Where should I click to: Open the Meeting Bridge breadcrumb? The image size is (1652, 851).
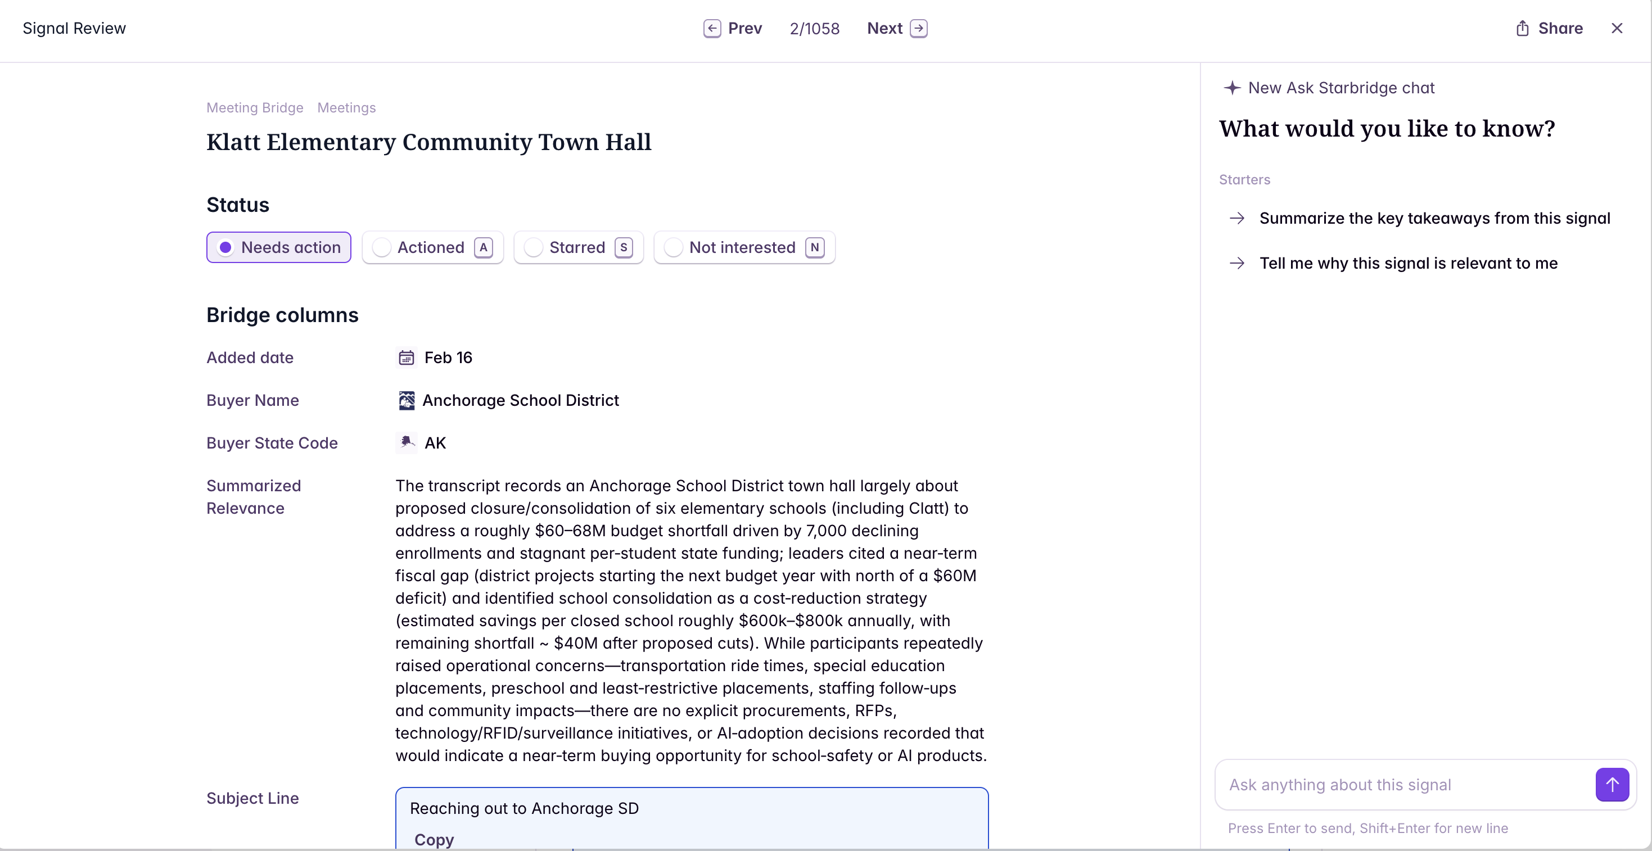[255, 108]
